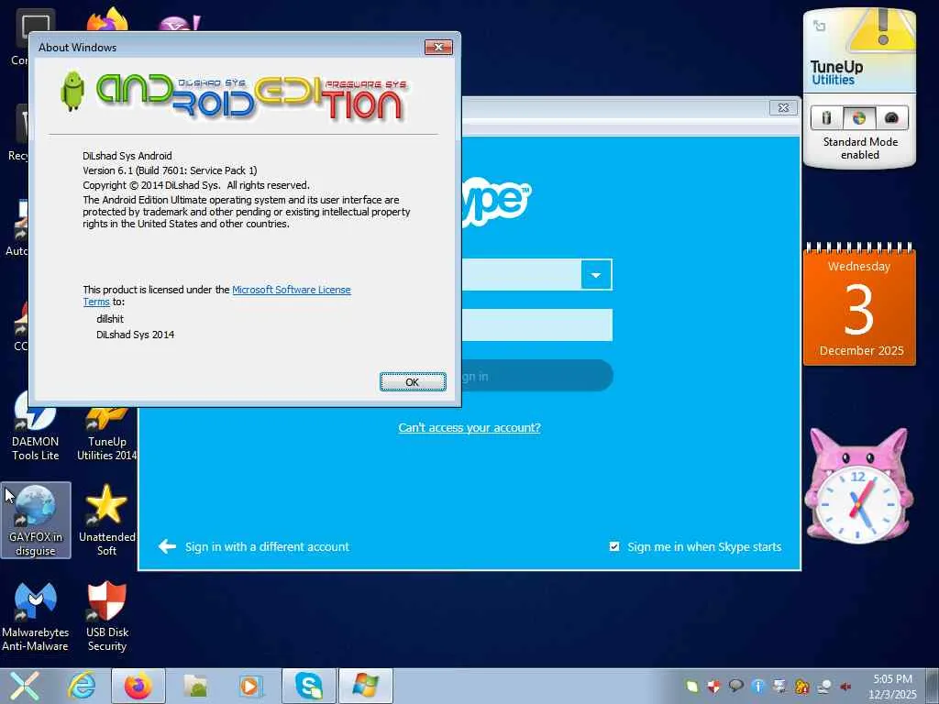939x704 pixels.
Task: Select the TuneUp Utilities 2014 desktop shortcut
Action: (106, 434)
